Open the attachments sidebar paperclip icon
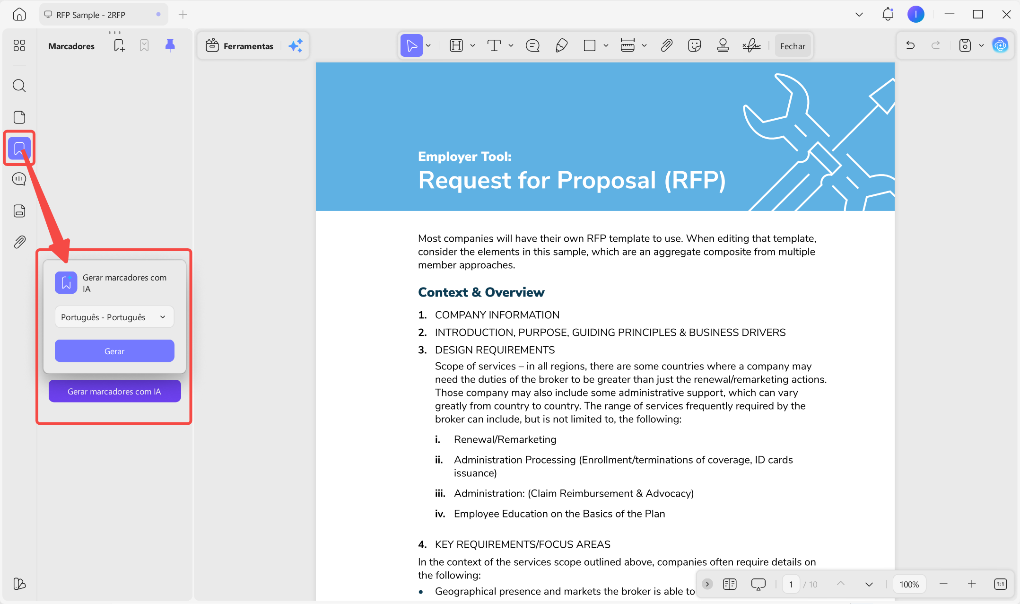1020x604 pixels. click(x=19, y=242)
